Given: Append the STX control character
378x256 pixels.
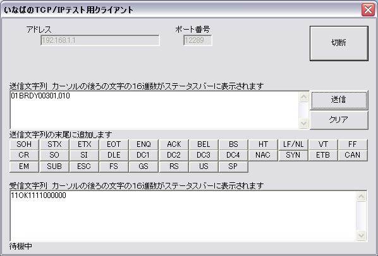Looking at the screenshot, I should point(54,144).
